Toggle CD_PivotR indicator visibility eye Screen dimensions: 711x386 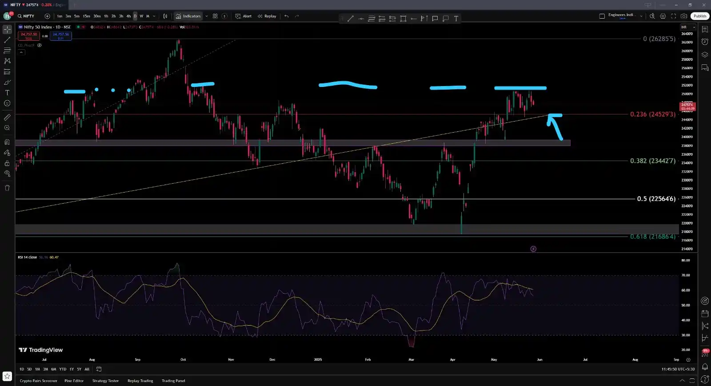40,45
